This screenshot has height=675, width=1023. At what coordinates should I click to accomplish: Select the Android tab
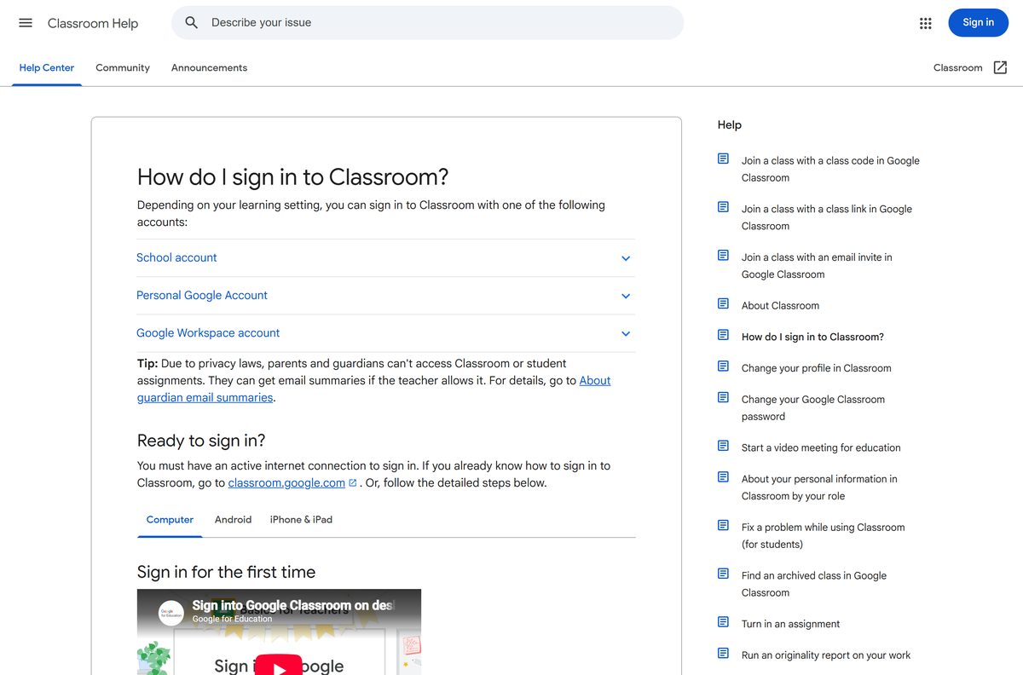(233, 519)
